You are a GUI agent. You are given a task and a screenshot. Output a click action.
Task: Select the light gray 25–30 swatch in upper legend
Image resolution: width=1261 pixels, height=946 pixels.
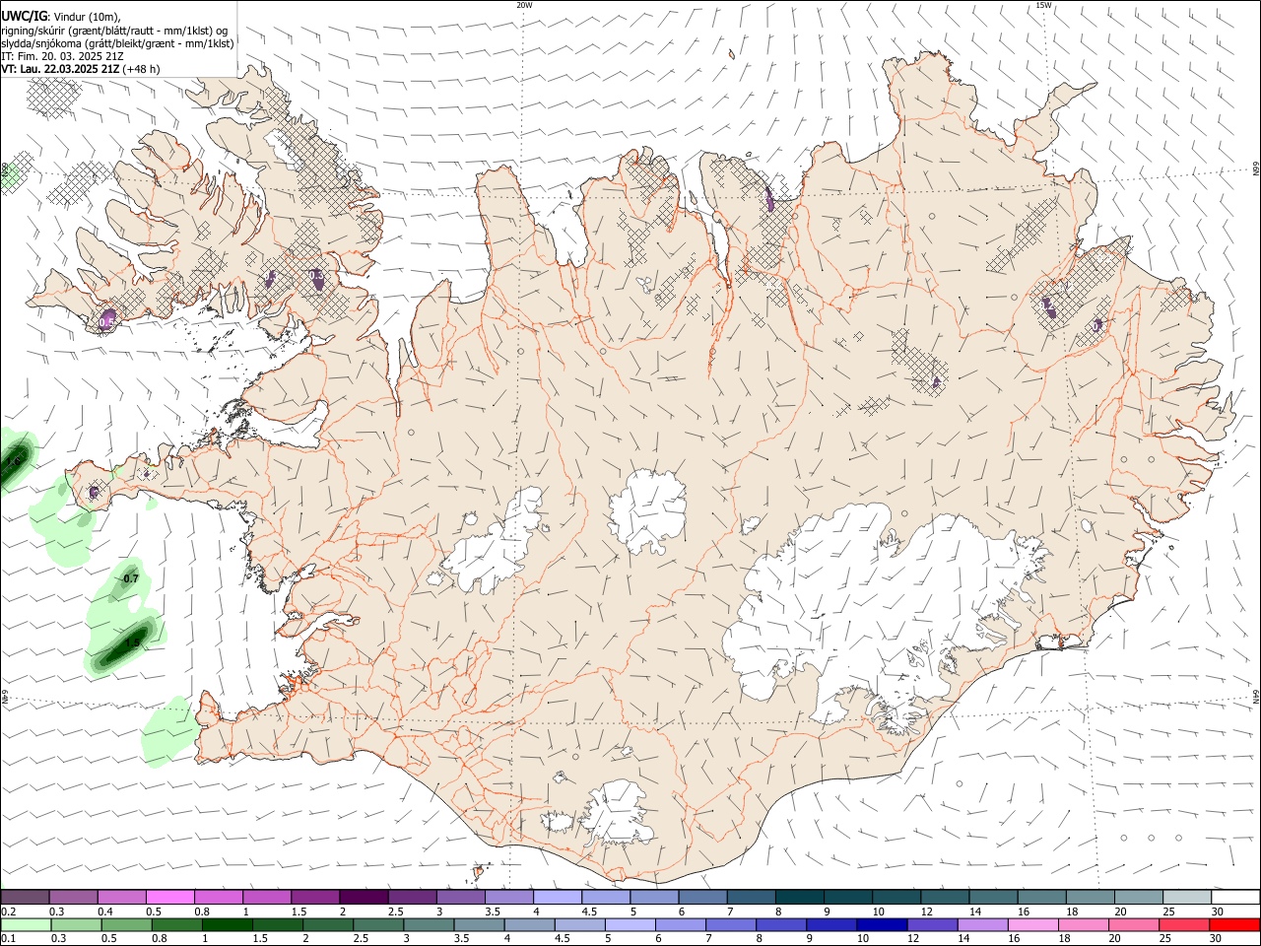(1186, 897)
